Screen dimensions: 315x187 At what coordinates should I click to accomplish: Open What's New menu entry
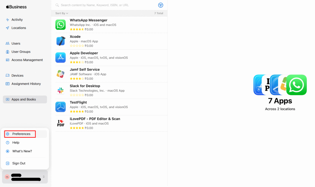[x=22, y=151]
